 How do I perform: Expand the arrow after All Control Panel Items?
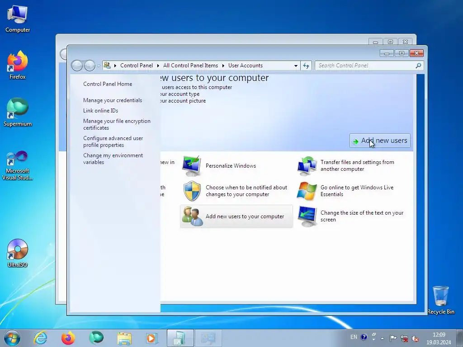click(x=223, y=66)
